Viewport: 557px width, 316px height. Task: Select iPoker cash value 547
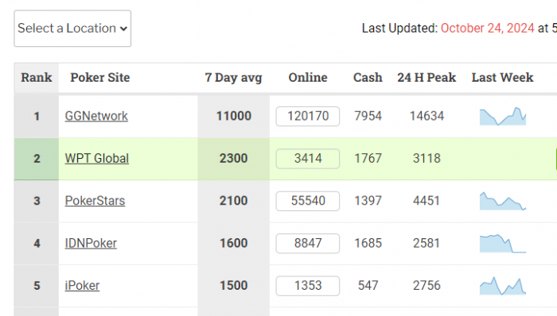tap(368, 285)
